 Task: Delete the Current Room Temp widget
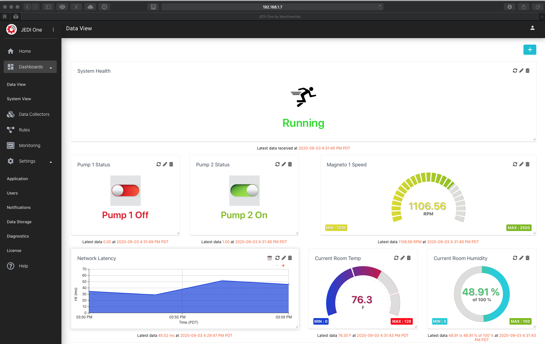[x=409, y=258]
